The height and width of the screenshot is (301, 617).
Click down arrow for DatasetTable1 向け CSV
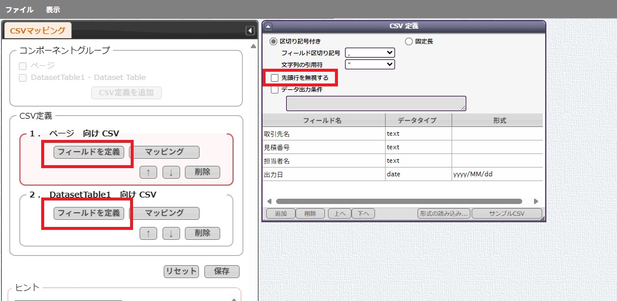click(171, 233)
